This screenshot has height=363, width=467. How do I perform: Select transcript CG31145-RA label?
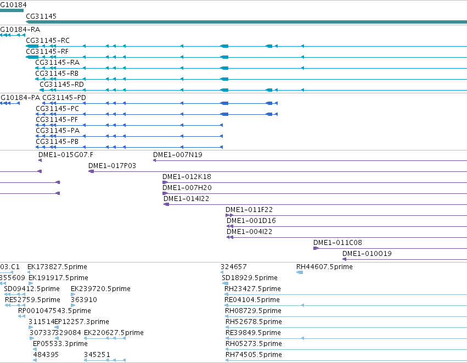coord(58,63)
